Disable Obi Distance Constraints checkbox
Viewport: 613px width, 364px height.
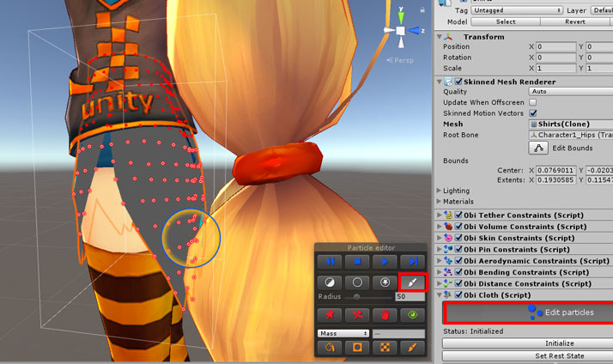458,283
